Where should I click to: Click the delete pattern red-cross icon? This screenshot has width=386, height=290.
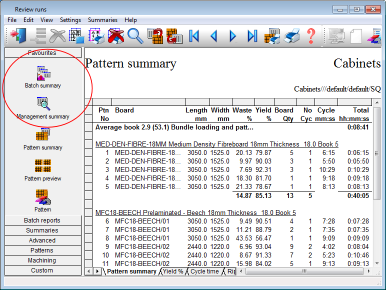[x=115, y=36]
